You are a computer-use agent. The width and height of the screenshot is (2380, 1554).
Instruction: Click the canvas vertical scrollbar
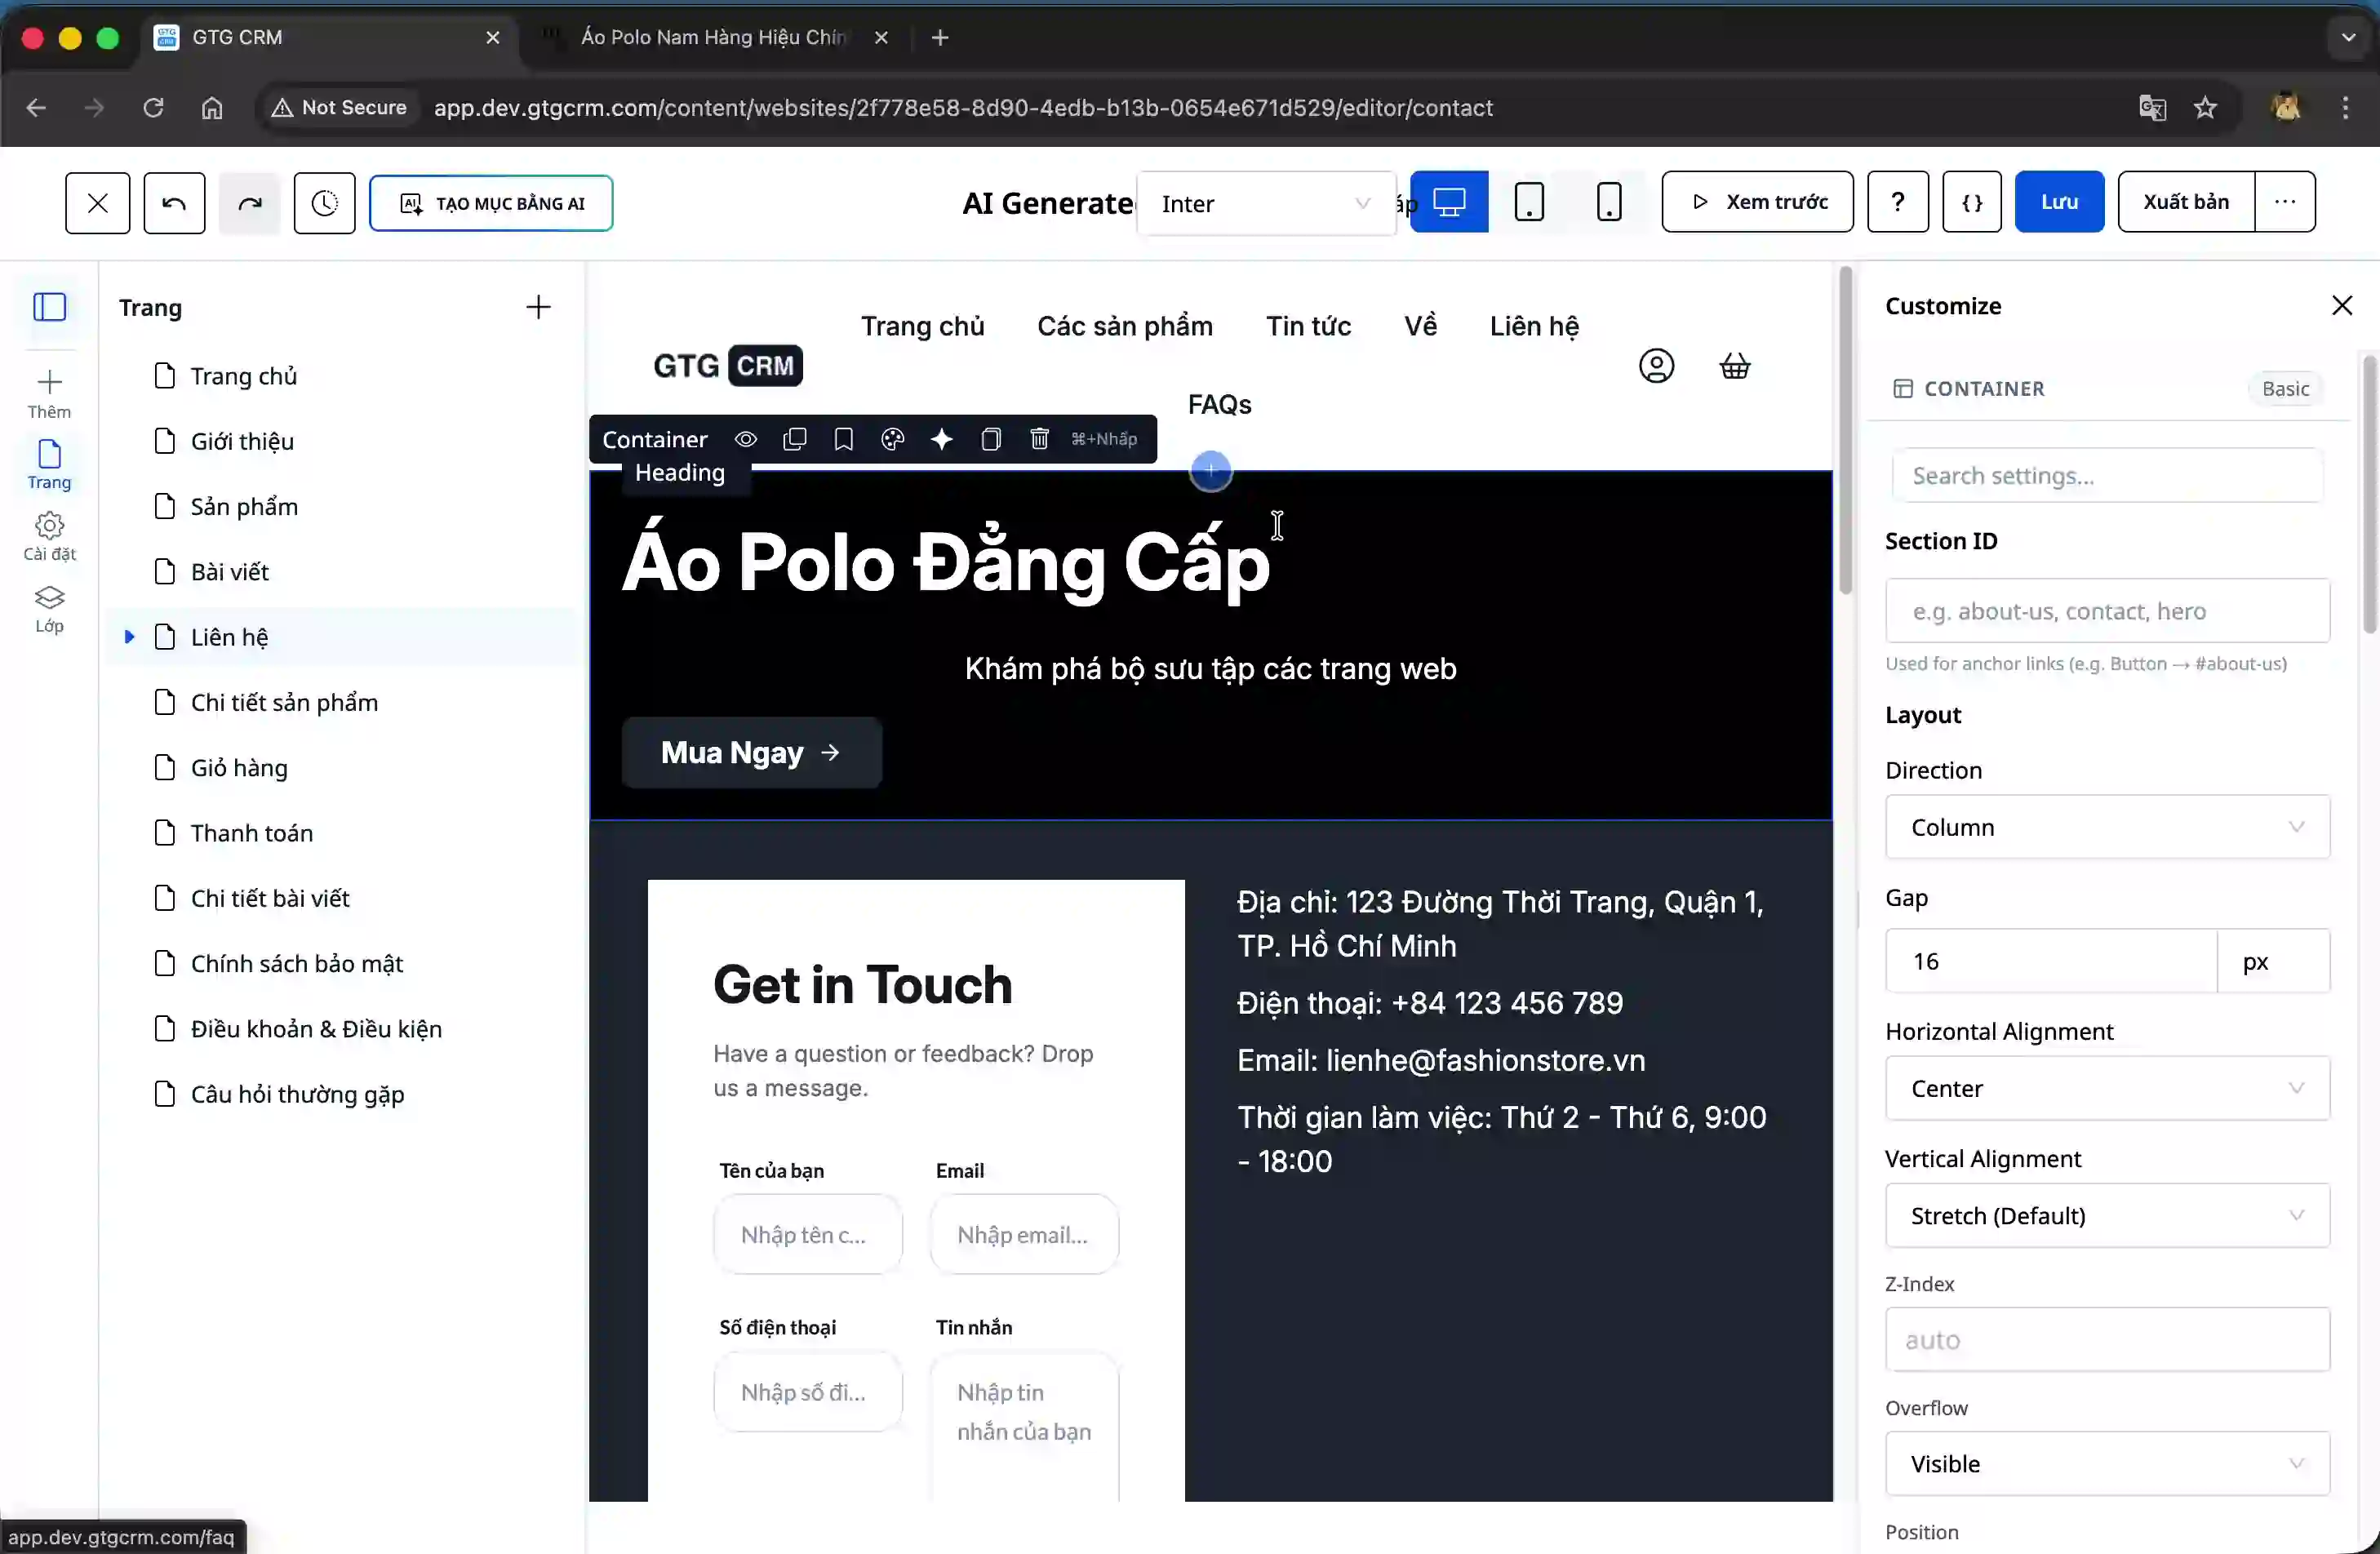coord(1845,430)
